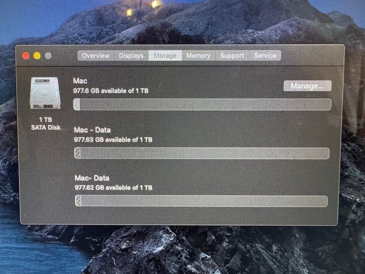Click the 'Mac- Data' volume name
This screenshot has height=274, width=365.
pyautogui.click(x=92, y=178)
